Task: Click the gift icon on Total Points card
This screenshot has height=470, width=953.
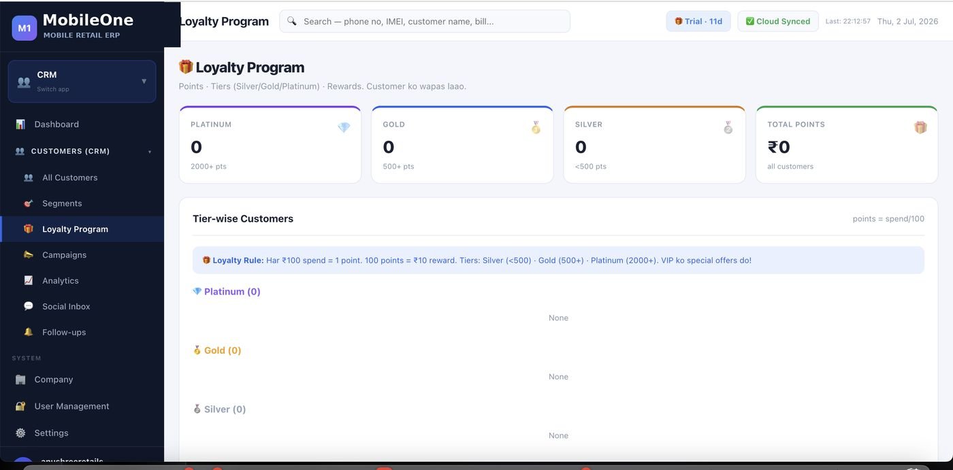Action: click(x=920, y=127)
